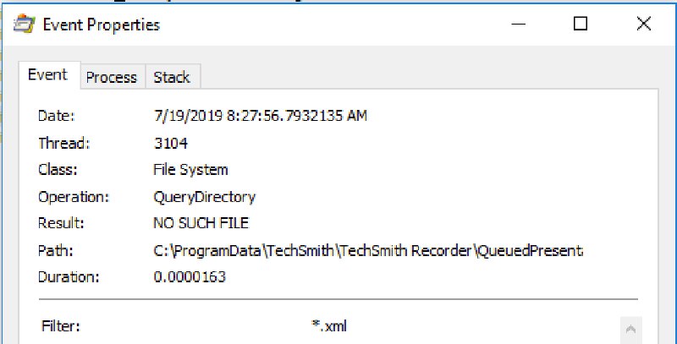Minimize the Event Properties window

(518, 24)
